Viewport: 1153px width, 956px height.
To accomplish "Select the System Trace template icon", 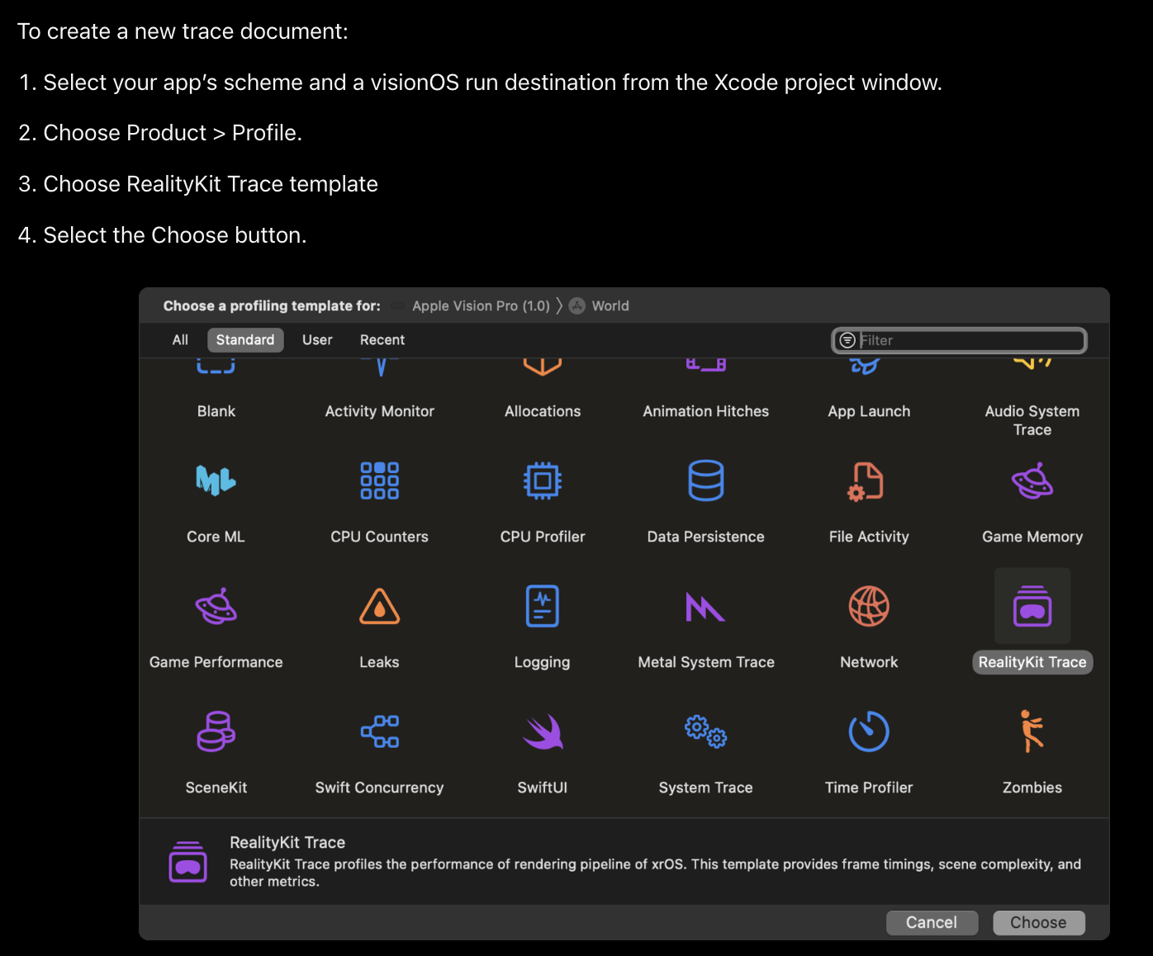I will [705, 731].
